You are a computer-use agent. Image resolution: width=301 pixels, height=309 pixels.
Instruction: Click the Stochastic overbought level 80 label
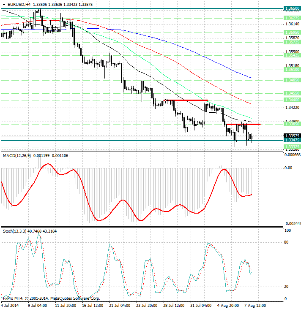tap(286, 242)
